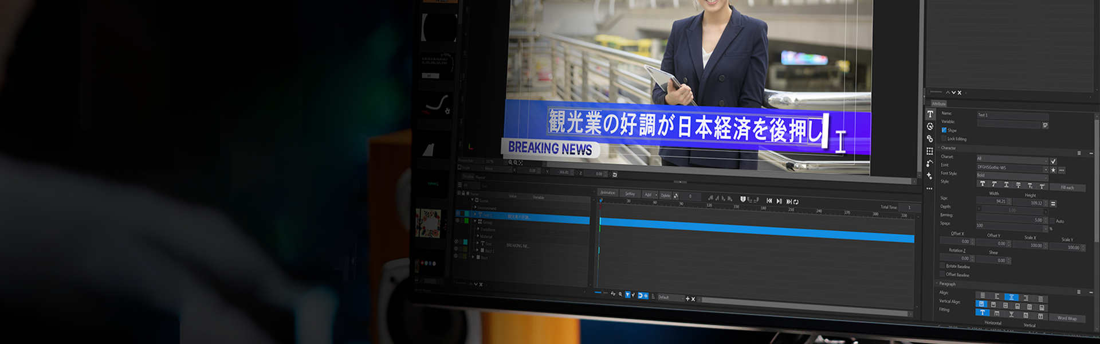Select the first highlighted Fitting T icon
Image resolution: width=1100 pixels, height=344 pixels.
pyautogui.click(x=982, y=312)
